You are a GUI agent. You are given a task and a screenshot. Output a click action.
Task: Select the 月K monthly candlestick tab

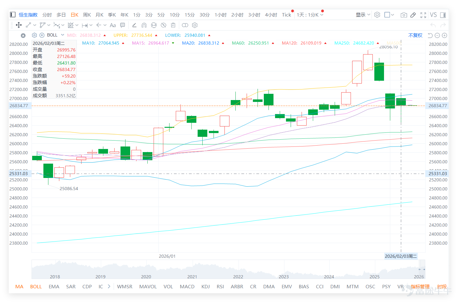pyautogui.click(x=100, y=15)
